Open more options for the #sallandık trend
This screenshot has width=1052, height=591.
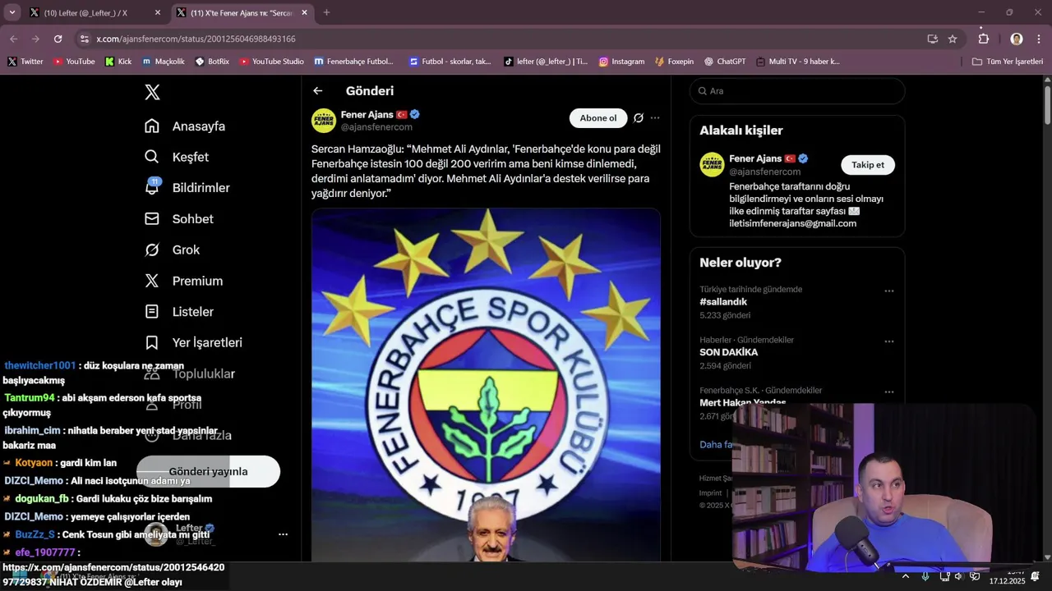888,291
